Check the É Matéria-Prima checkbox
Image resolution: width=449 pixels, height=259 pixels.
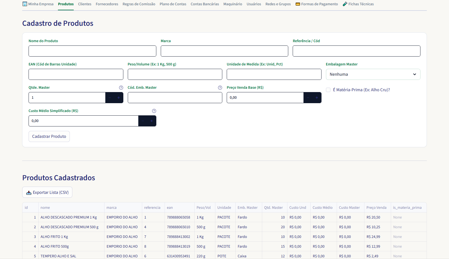tap(328, 90)
